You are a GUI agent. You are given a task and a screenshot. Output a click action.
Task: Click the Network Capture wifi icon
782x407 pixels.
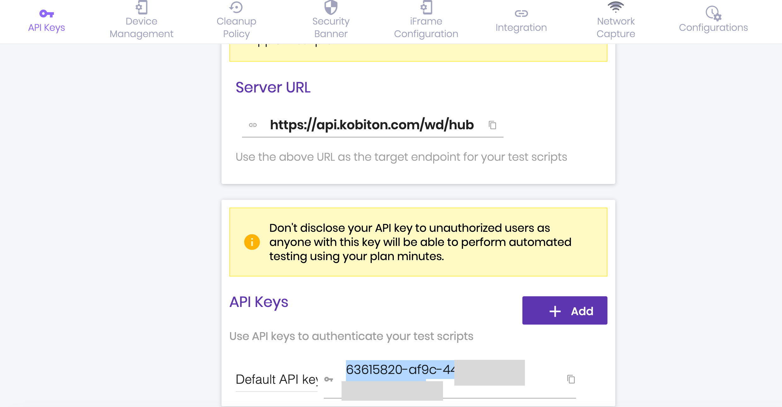[616, 7]
